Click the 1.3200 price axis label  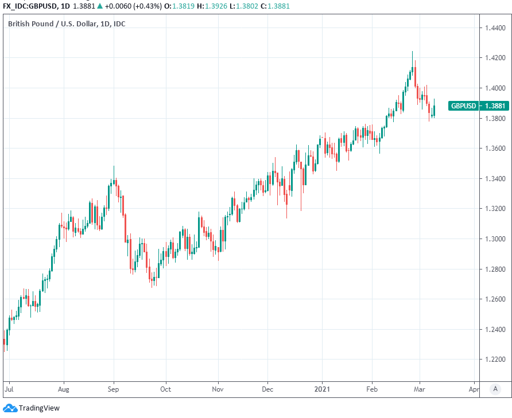pyautogui.click(x=495, y=209)
